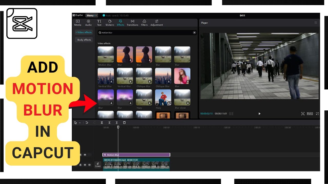The image size is (328, 184).
Task: Toggle visibility of the effect track
Action: [x=85, y=155]
